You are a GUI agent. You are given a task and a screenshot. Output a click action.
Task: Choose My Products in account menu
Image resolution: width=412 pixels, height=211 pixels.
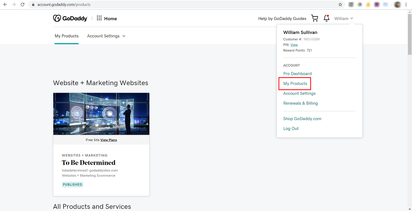[x=295, y=84]
